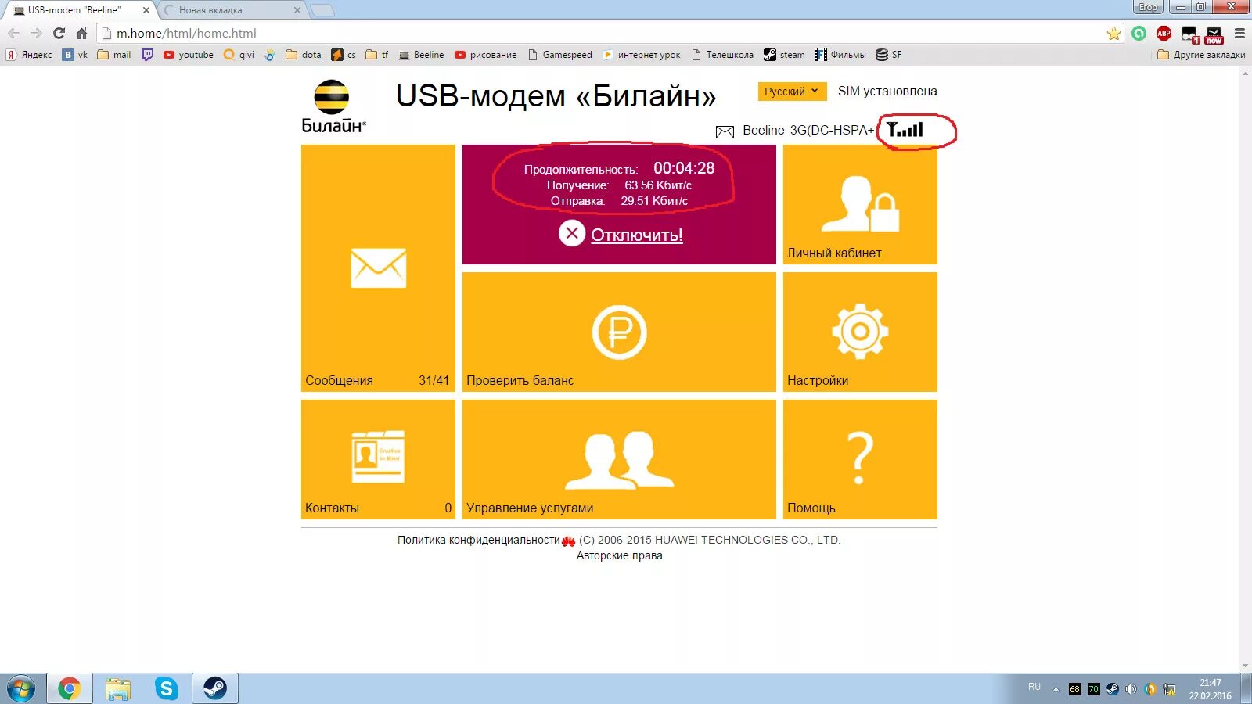The height and width of the screenshot is (704, 1252).
Task: Open the Фильмы bookmark
Action: [x=840, y=55]
